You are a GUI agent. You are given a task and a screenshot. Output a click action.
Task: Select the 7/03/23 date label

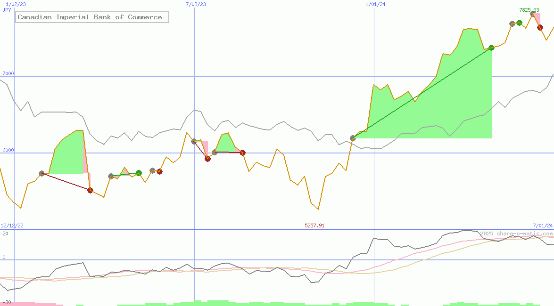pos(196,4)
